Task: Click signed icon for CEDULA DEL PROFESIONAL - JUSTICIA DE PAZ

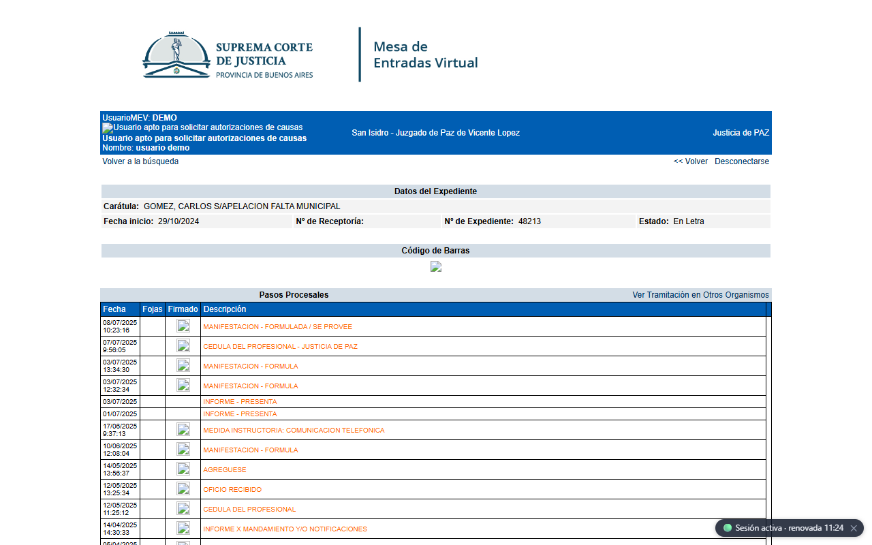Action: click(183, 346)
